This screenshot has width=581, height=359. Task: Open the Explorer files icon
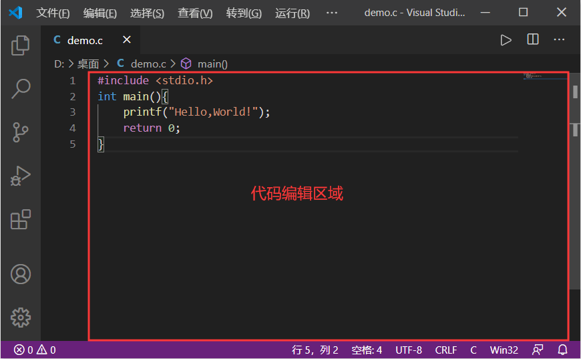(21, 45)
